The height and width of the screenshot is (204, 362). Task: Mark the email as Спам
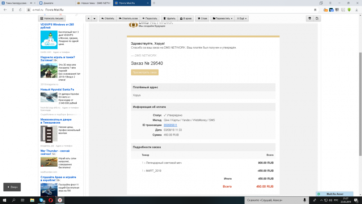click(202, 18)
